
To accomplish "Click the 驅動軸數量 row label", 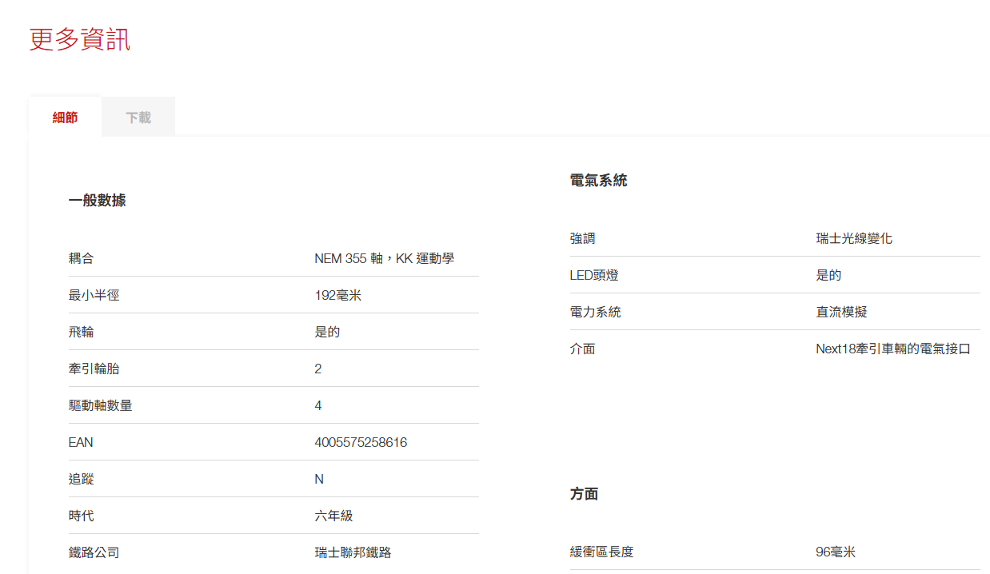I will coord(100,405).
